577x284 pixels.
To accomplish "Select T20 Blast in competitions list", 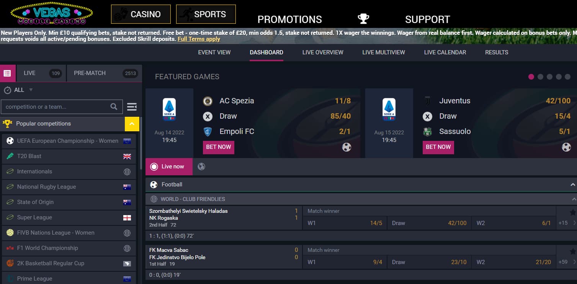I will pos(29,156).
